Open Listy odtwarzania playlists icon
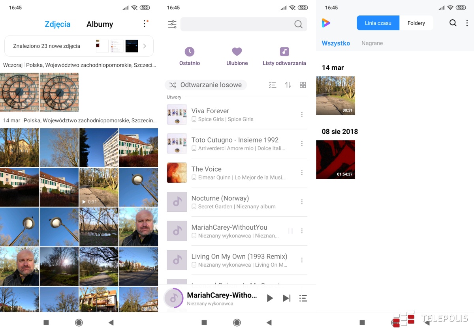 pos(284,52)
